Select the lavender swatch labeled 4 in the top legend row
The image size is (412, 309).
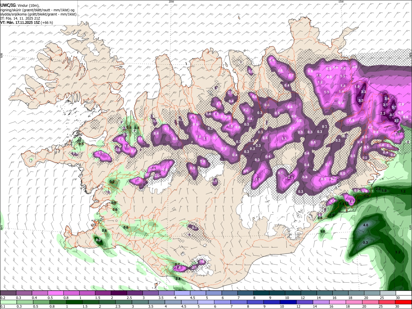coord(182,293)
